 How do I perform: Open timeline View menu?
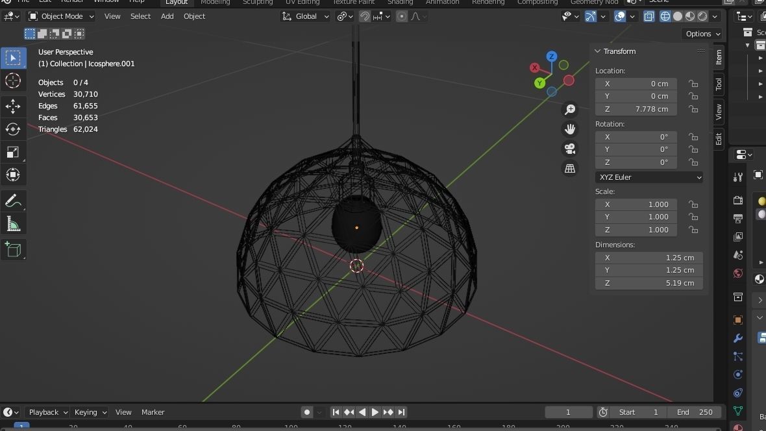123,412
